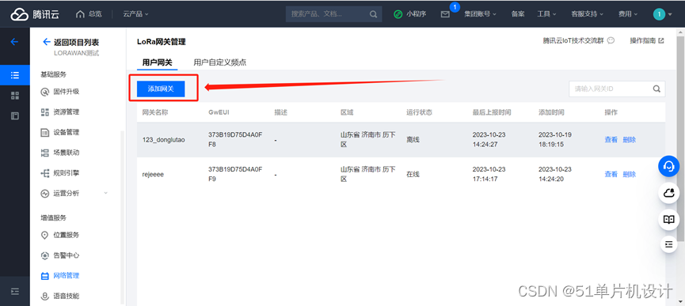Open 语音技能 in the side menu
Image resolution: width=685 pixels, height=306 pixels.
[x=67, y=296]
